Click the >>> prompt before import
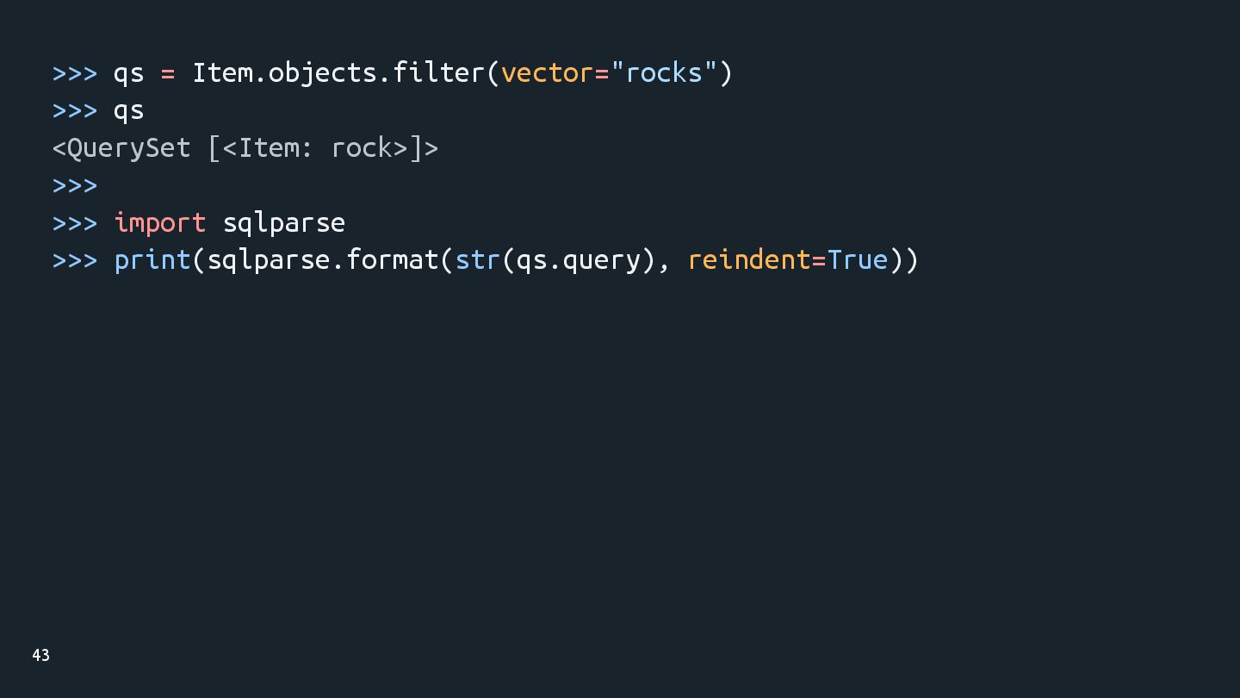This screenshot has height=698, width=1240. point(75,223)
